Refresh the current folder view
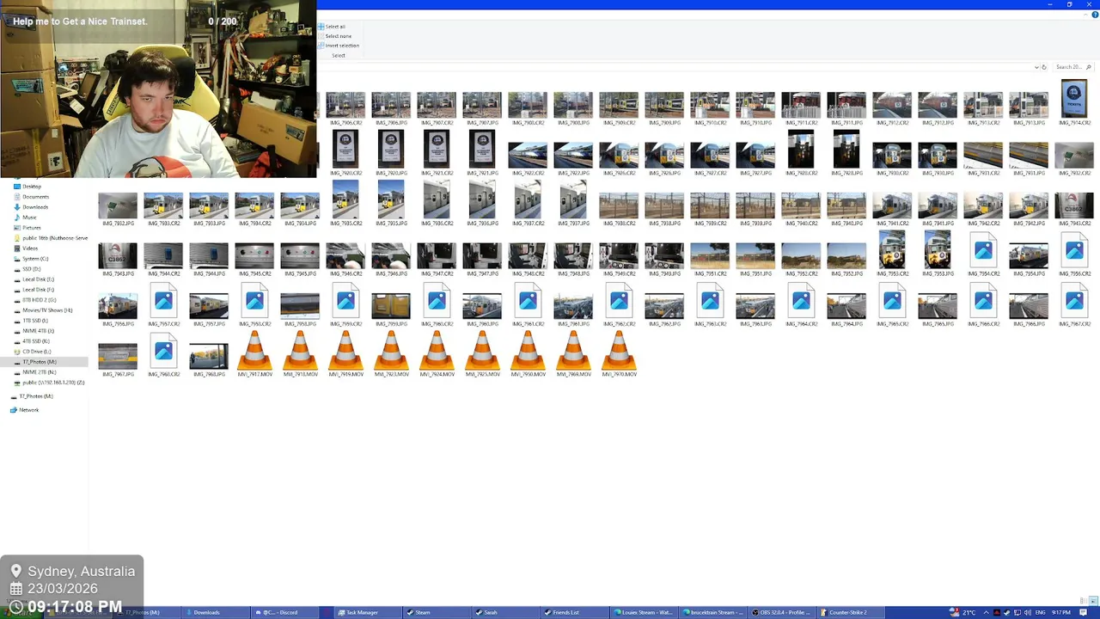The width and height of the screenshot is (1100, 619). (x=1044, y=67)
